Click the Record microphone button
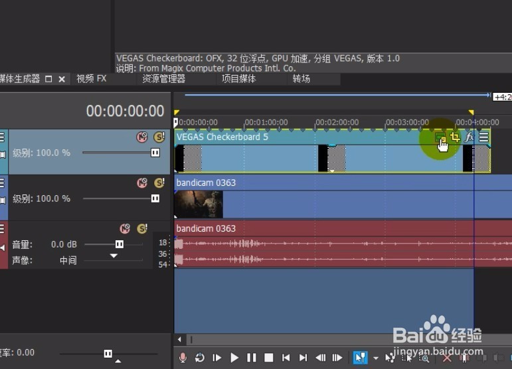The height and width of the screenshot is (369, 512). tap(183, 358)
